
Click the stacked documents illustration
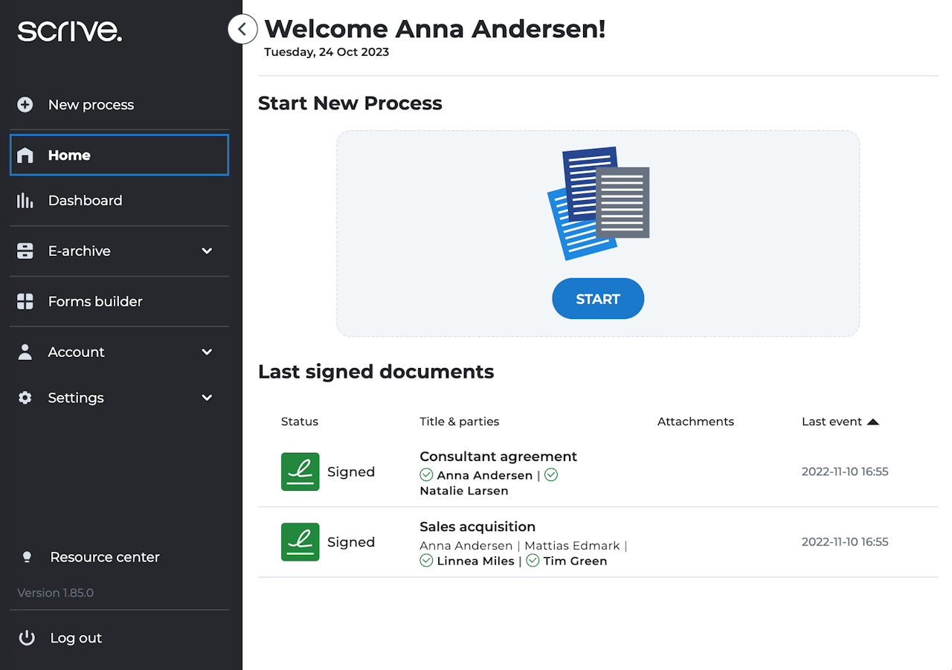pyautogui.click(x=598, y=203)
